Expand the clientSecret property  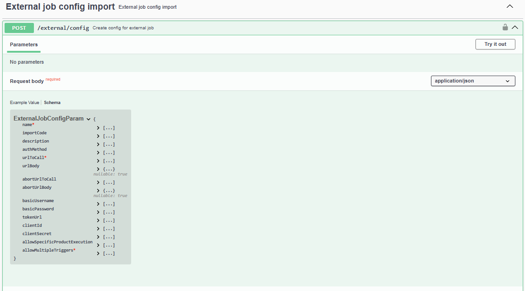[x=98, y=237]
